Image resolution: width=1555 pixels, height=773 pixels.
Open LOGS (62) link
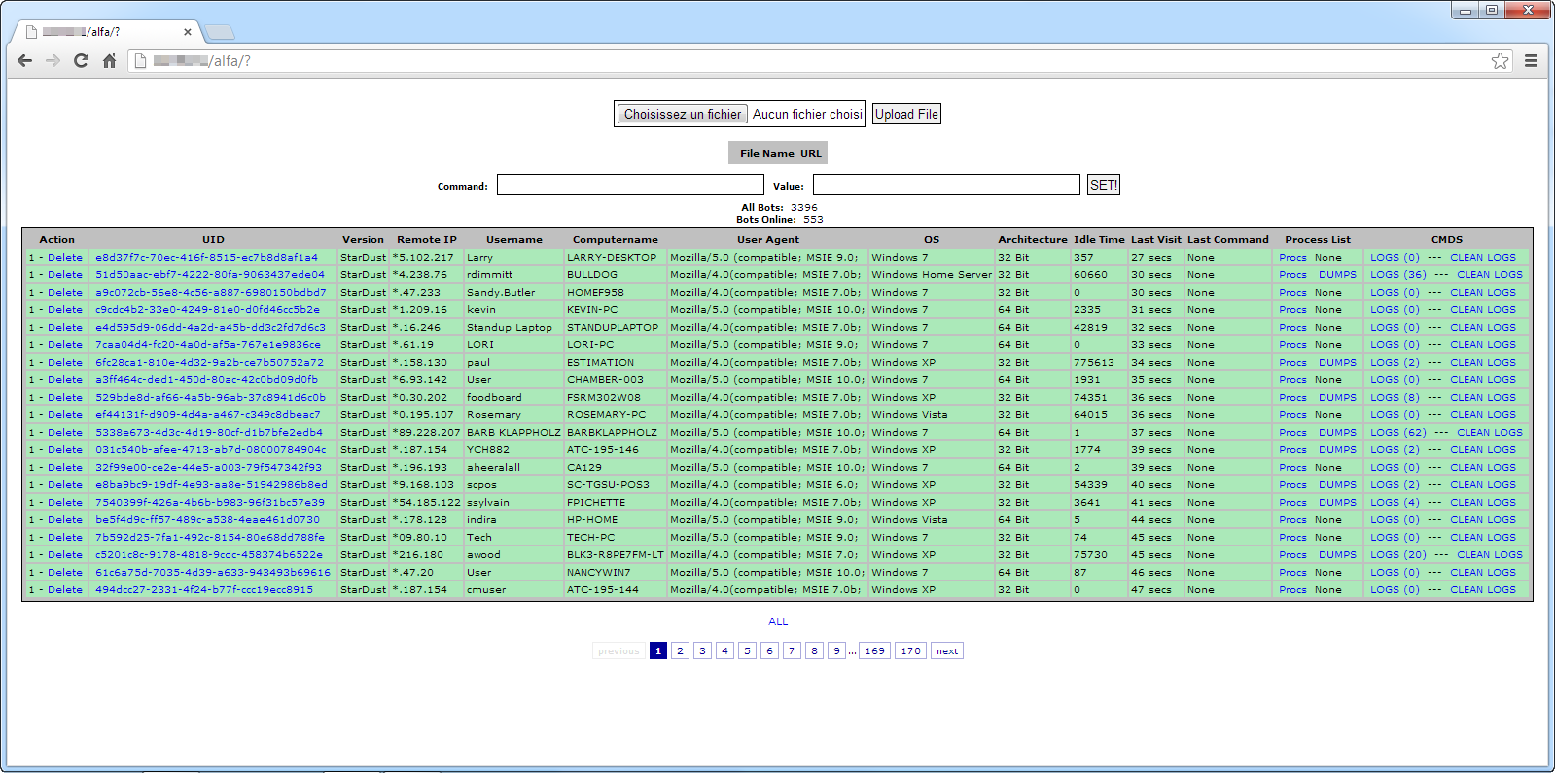(x=1398, y=433)
